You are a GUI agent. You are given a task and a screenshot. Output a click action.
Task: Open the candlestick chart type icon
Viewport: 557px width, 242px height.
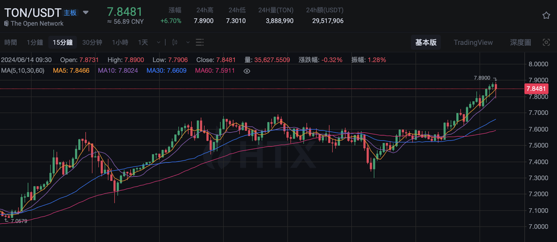tap(175, 42)
